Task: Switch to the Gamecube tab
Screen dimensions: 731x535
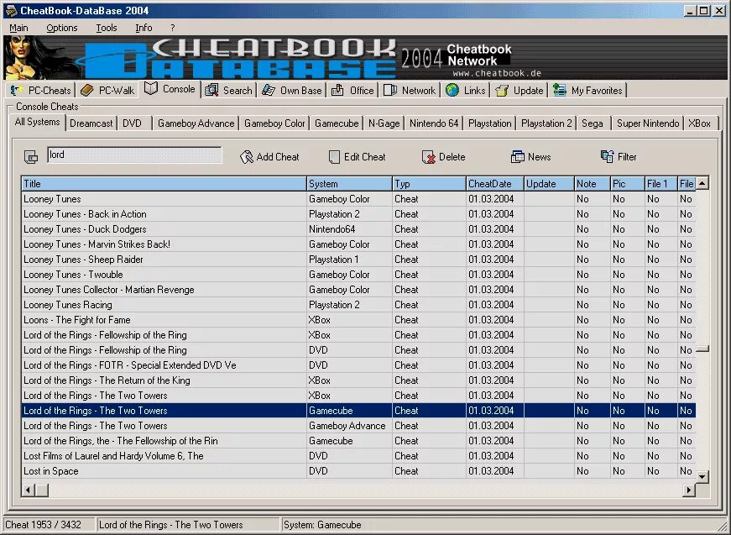Action: tap(337, 123)
